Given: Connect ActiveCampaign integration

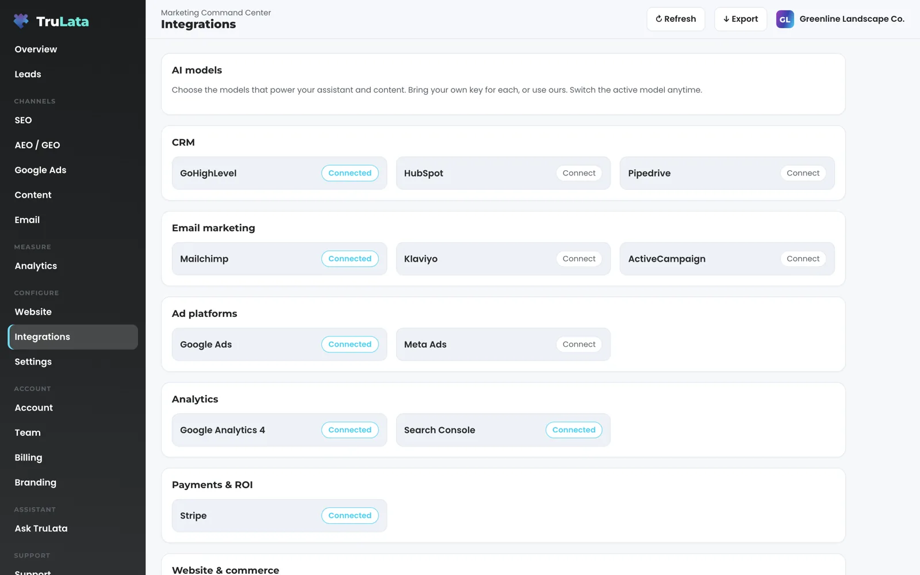Looking at the screenshot, I should [x=803, y=259].
